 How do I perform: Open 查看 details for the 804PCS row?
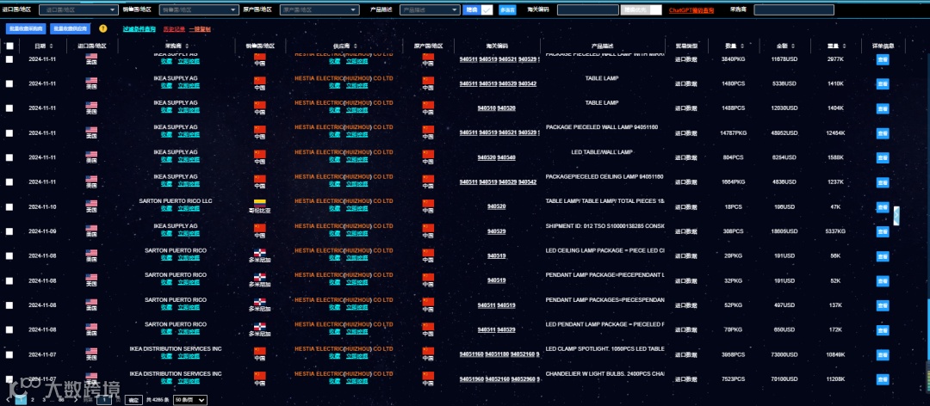(883, 157)
